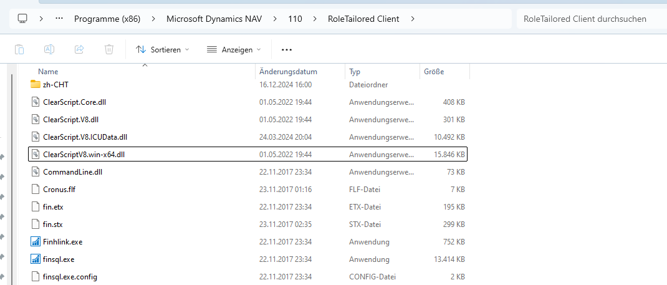The width and height of the screenshot is (667, 285).
Task: Go to Programme (x86) breadcrumb
Action: [x=107, y=19]
